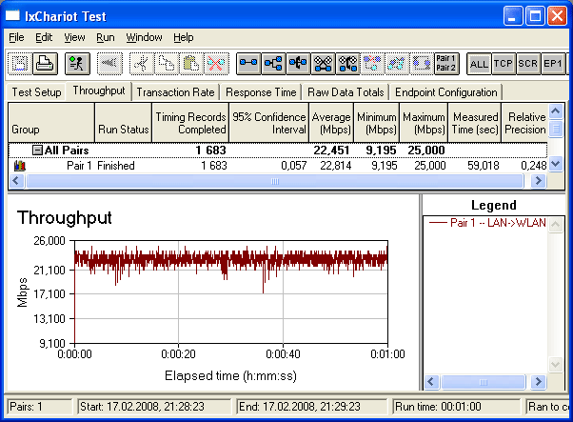
Task: Open the Raw Data Totals tab
Action: (x=346, y=92)
